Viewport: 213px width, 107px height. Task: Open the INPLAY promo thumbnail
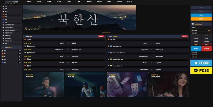pyautogui.click(x=85, y=84)
